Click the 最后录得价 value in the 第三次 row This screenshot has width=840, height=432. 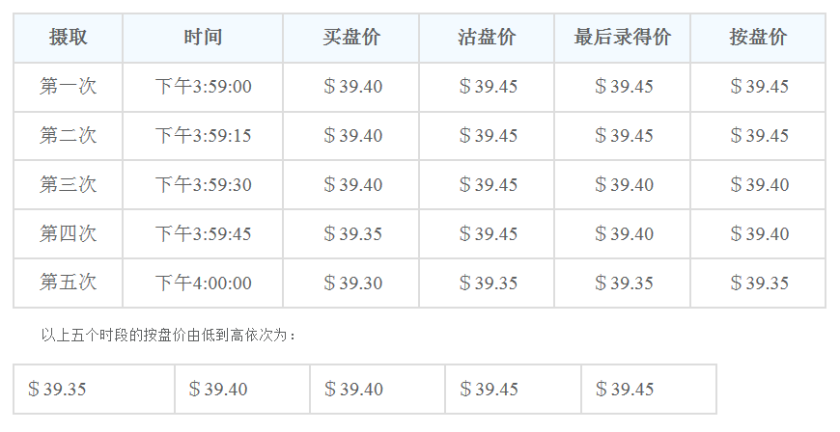[624, 185]
